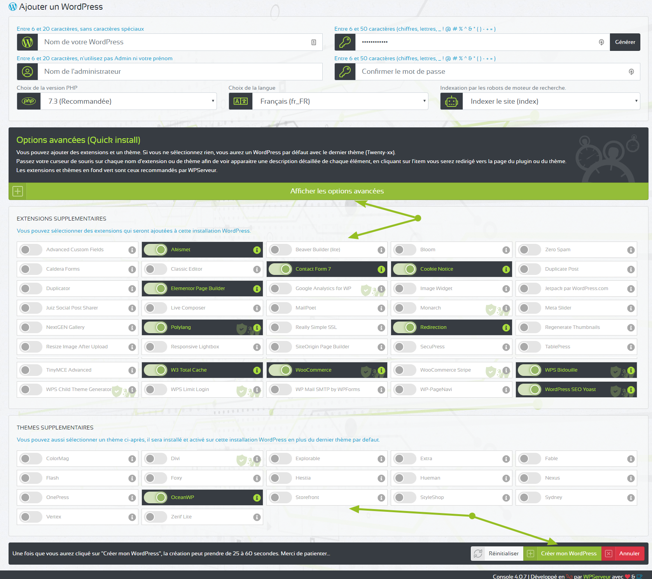Click info icon for Classic Editor
The height and width of the screenshot is (579, 652).
257,270
